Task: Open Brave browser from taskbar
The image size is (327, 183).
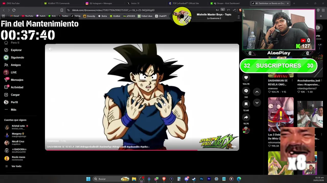Action: pos(164,179)
